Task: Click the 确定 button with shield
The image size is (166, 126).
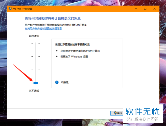Action: 117,113
